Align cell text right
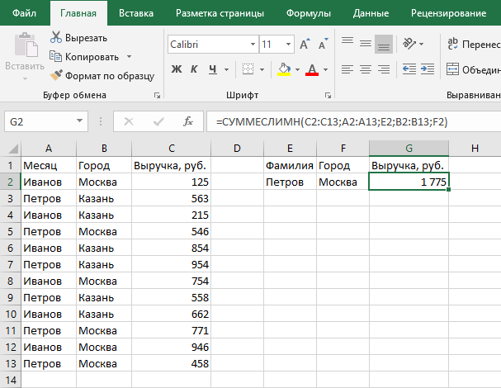The image size is (501, 388). coord(384,69)
